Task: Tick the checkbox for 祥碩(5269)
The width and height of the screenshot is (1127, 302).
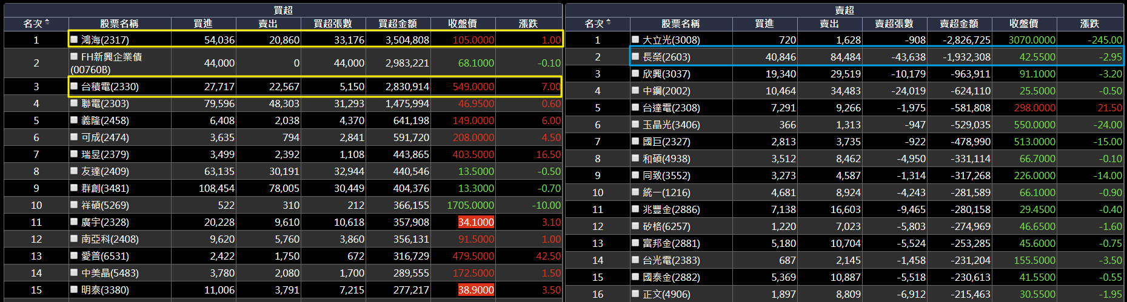Action: click(x=74, y=205)
